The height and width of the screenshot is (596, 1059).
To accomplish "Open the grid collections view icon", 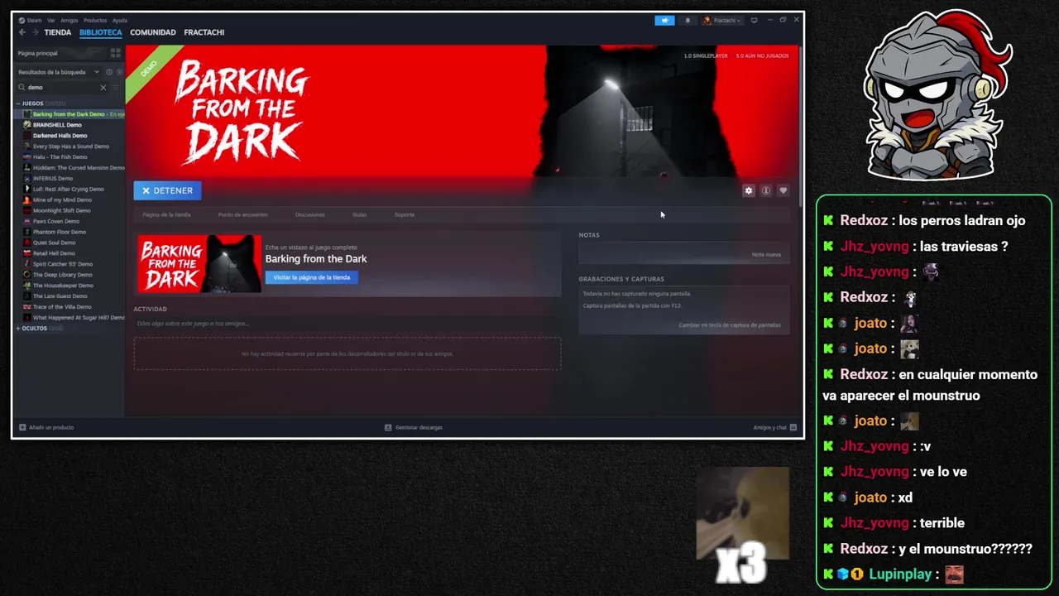I will [115, 53].
